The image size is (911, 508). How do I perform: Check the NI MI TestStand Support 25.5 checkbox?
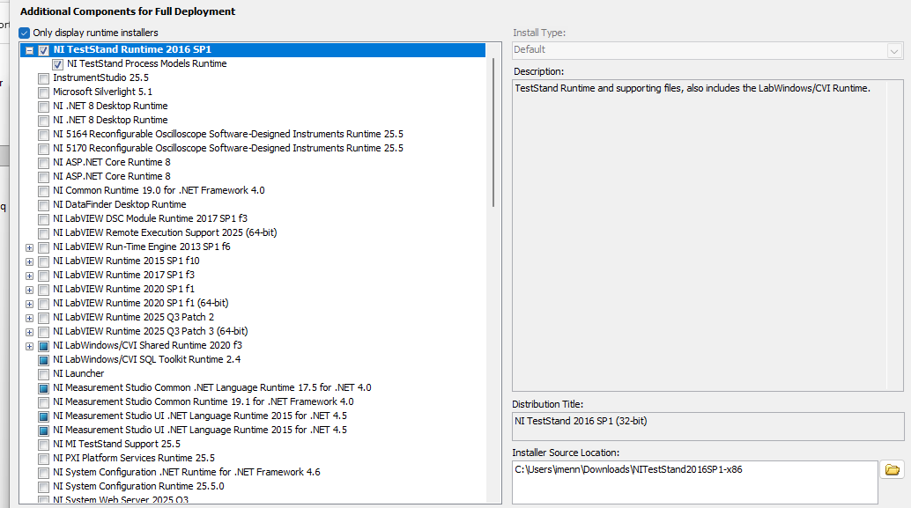pyautogui.click(x=43, y=445)
